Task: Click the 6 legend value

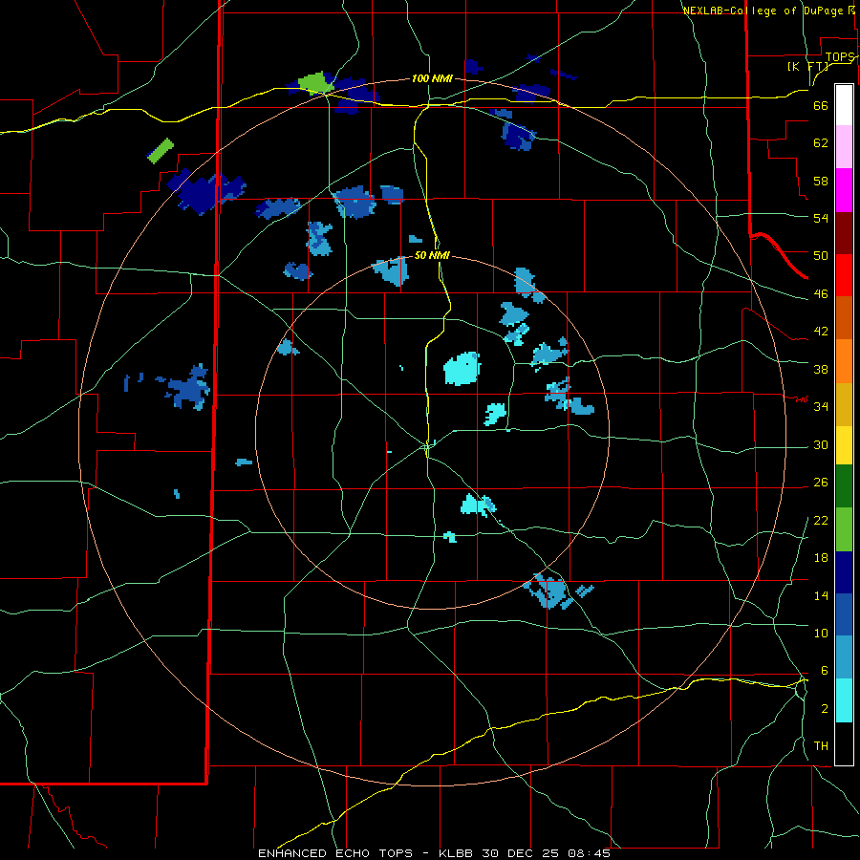Action: (x=824, y=671)
